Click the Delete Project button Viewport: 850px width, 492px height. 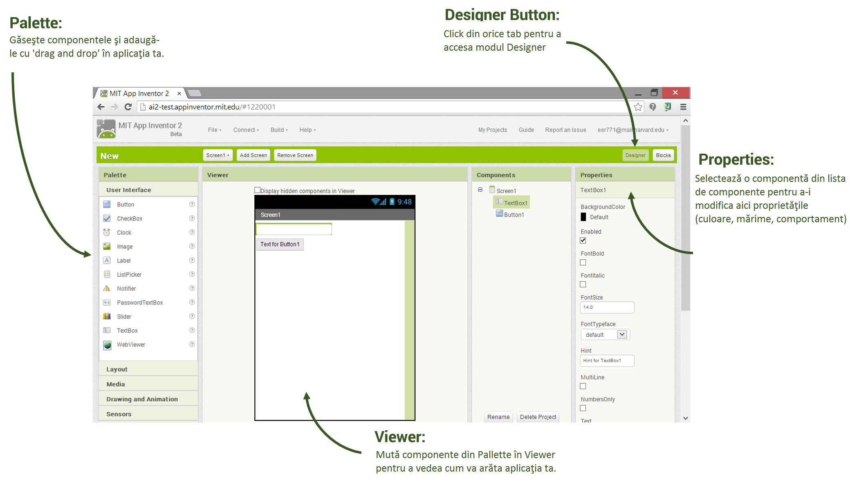click(538, 417)
